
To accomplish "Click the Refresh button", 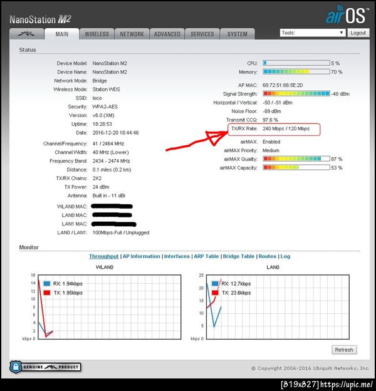I will [344, 350].
